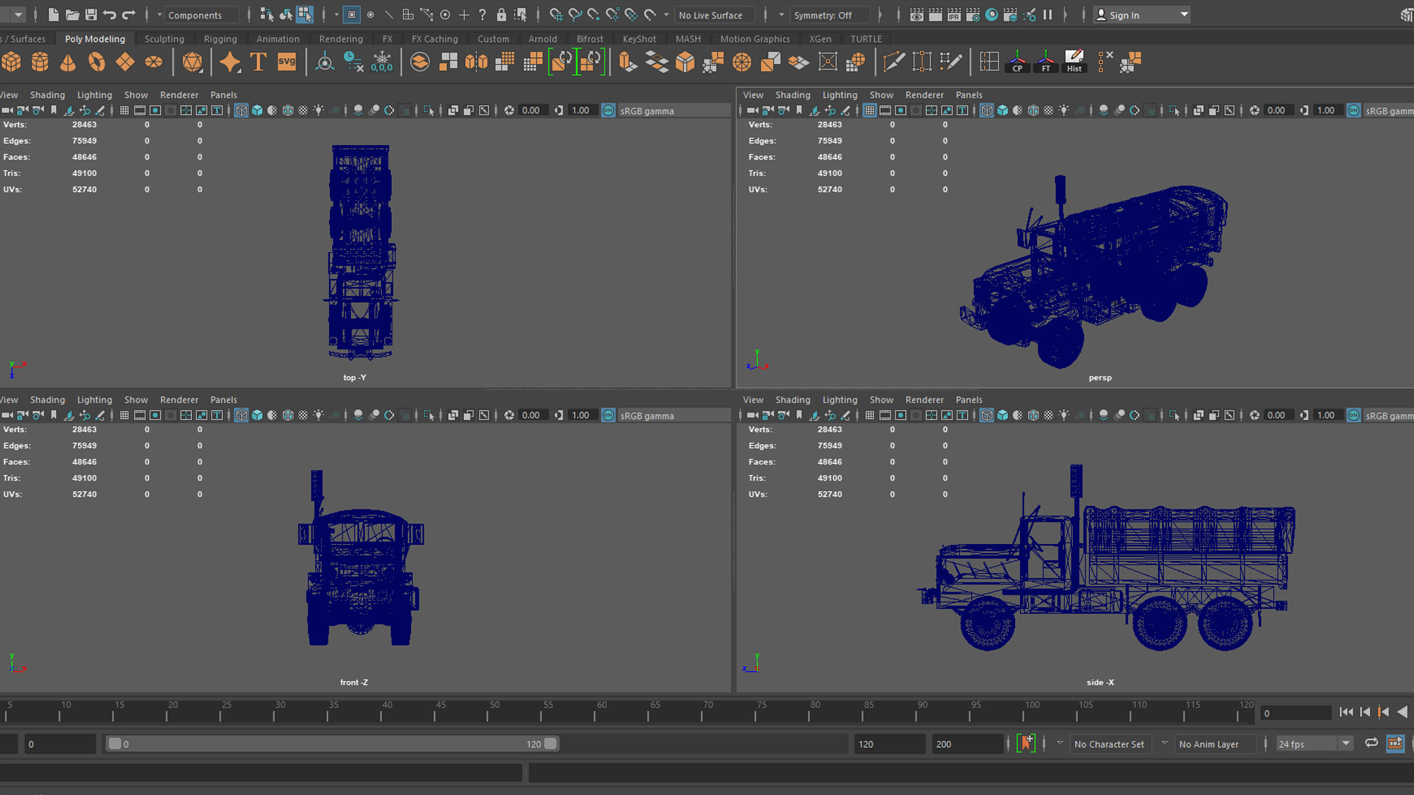The width and height of the screenshot is (1414, 795).
Task: Open the IPR render button
Action: pos(954,15)
